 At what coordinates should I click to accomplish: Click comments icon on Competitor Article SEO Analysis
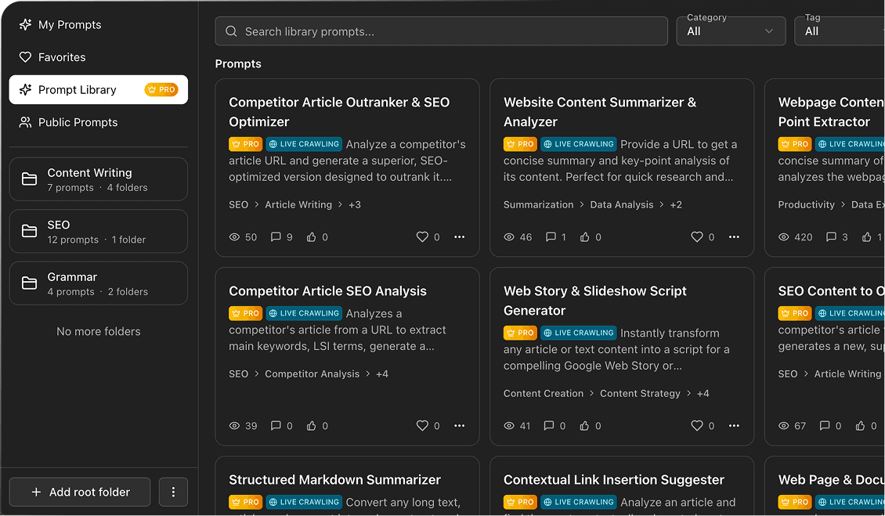[276, 426]
